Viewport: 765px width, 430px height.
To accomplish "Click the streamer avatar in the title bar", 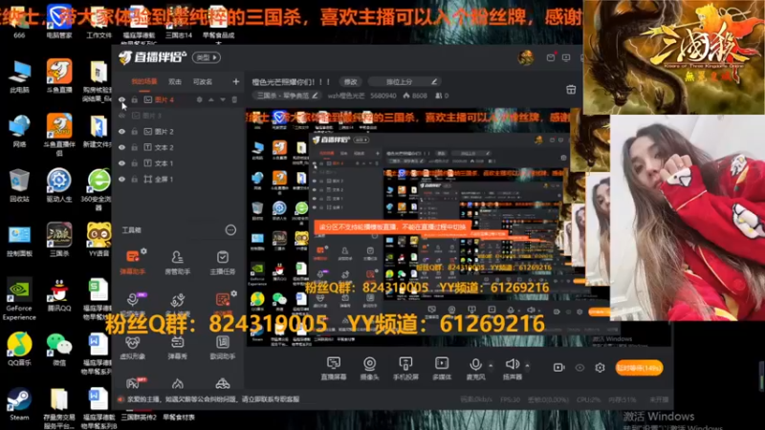I will point(526,57).
